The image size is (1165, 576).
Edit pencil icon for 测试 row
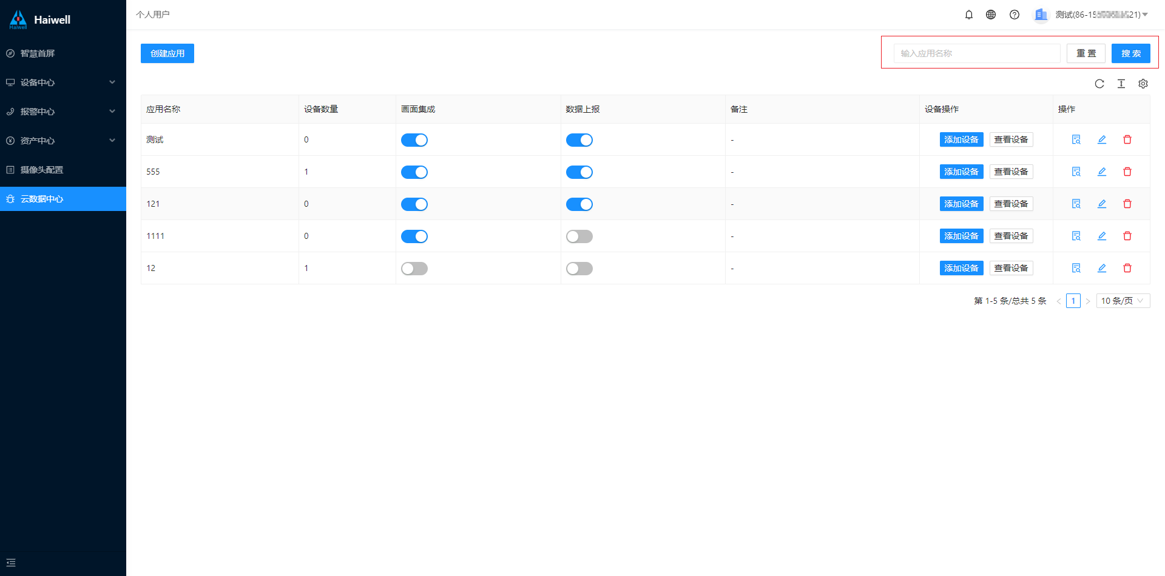1102,139
